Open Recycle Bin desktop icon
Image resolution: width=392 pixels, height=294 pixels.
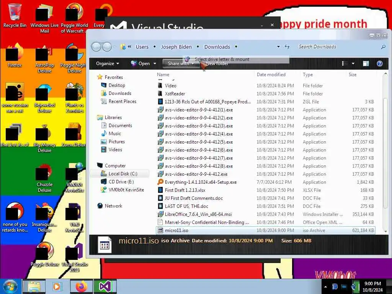[15, 15]
